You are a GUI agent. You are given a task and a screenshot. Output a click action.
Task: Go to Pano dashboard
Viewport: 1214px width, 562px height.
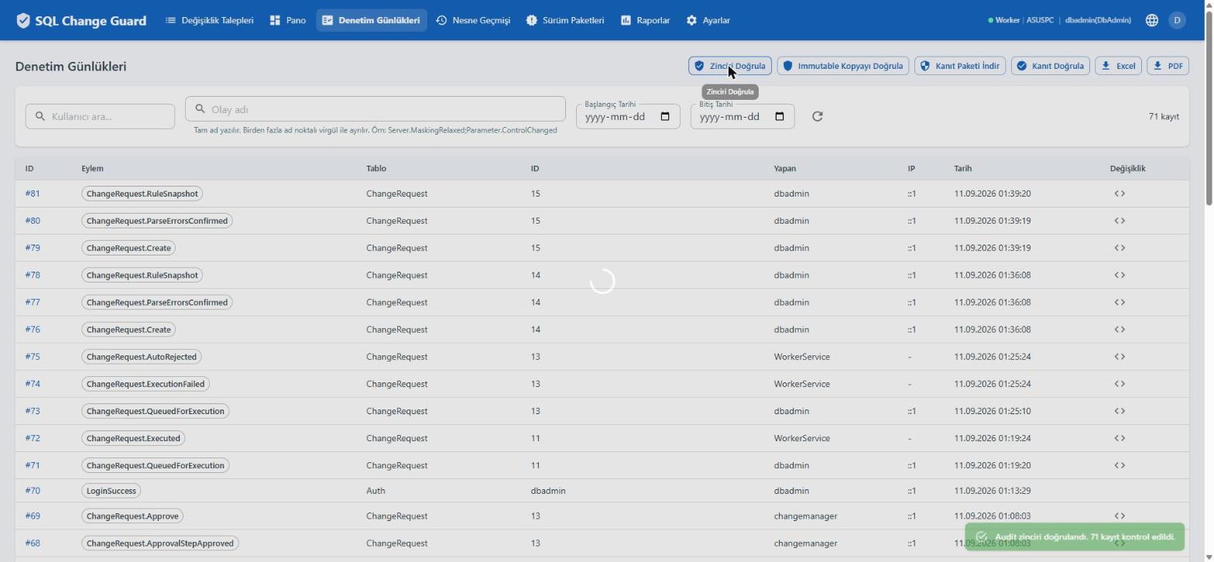pos(287,21)
